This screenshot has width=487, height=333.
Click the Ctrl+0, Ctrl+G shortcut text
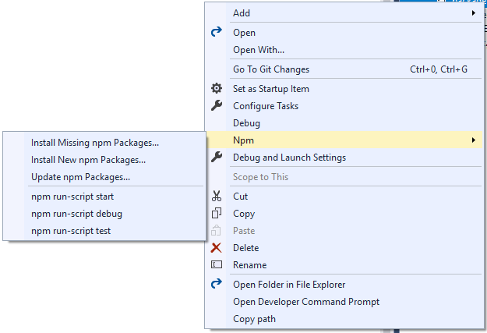(439, 69)
